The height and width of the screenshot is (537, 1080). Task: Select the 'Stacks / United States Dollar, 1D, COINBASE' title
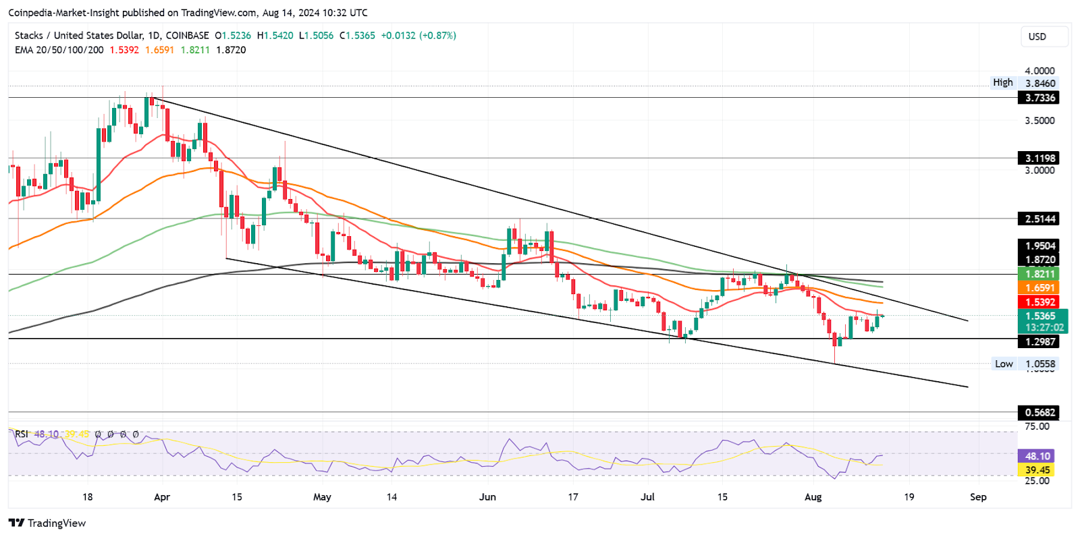[111, 35]
